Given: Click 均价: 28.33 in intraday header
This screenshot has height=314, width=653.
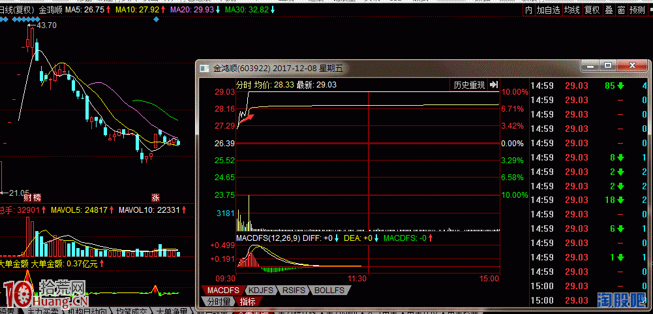Looking at the screenshot, I should point(274,85).
